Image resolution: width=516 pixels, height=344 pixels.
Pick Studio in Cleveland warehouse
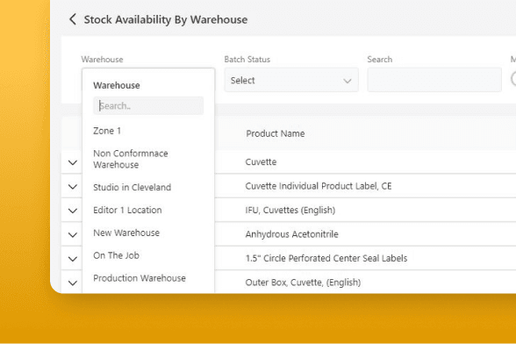(x=132, y=187)
